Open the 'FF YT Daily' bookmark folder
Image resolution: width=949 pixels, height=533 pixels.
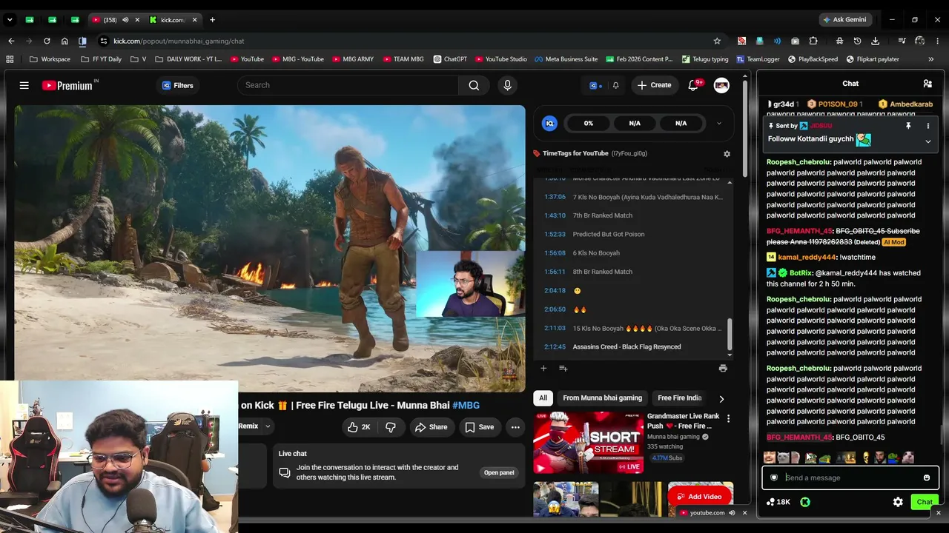coord(101,59)
